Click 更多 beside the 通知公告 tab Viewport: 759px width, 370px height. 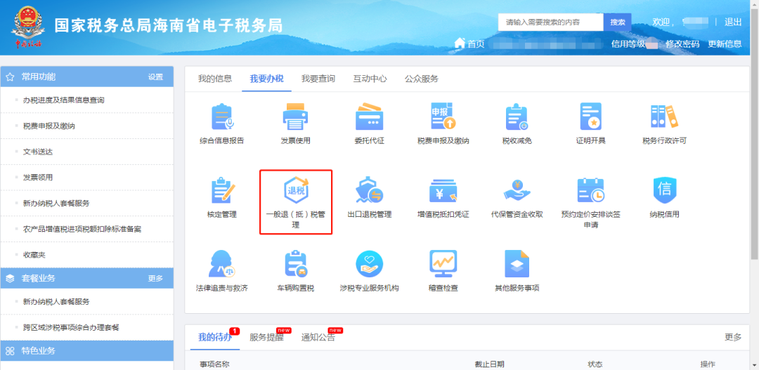click(733, 337)
